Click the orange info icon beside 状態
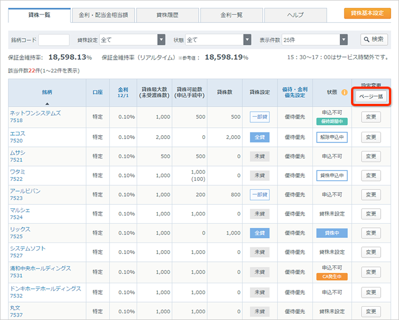This screenshot has height=320, width=399. click(x=344, y=92)
